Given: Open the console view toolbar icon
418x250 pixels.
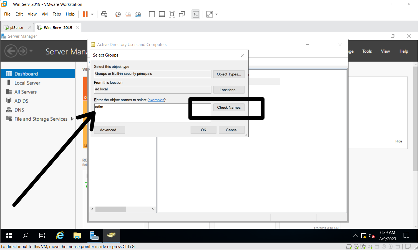Looking at the screenshot, I should point(196,14).
